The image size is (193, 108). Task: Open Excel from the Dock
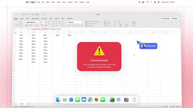click(x=112, y=100)
